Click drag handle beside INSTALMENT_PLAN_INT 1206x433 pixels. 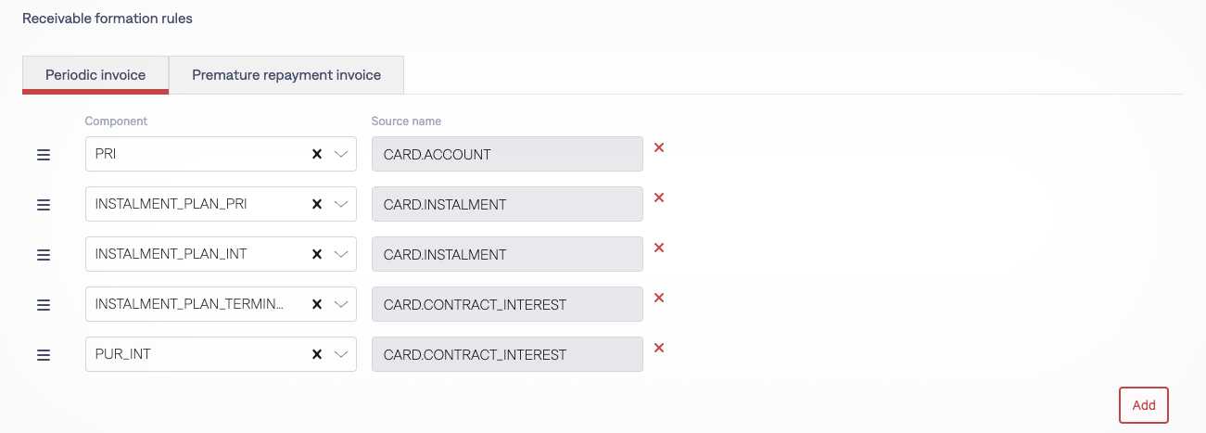(x=43, y=255)
